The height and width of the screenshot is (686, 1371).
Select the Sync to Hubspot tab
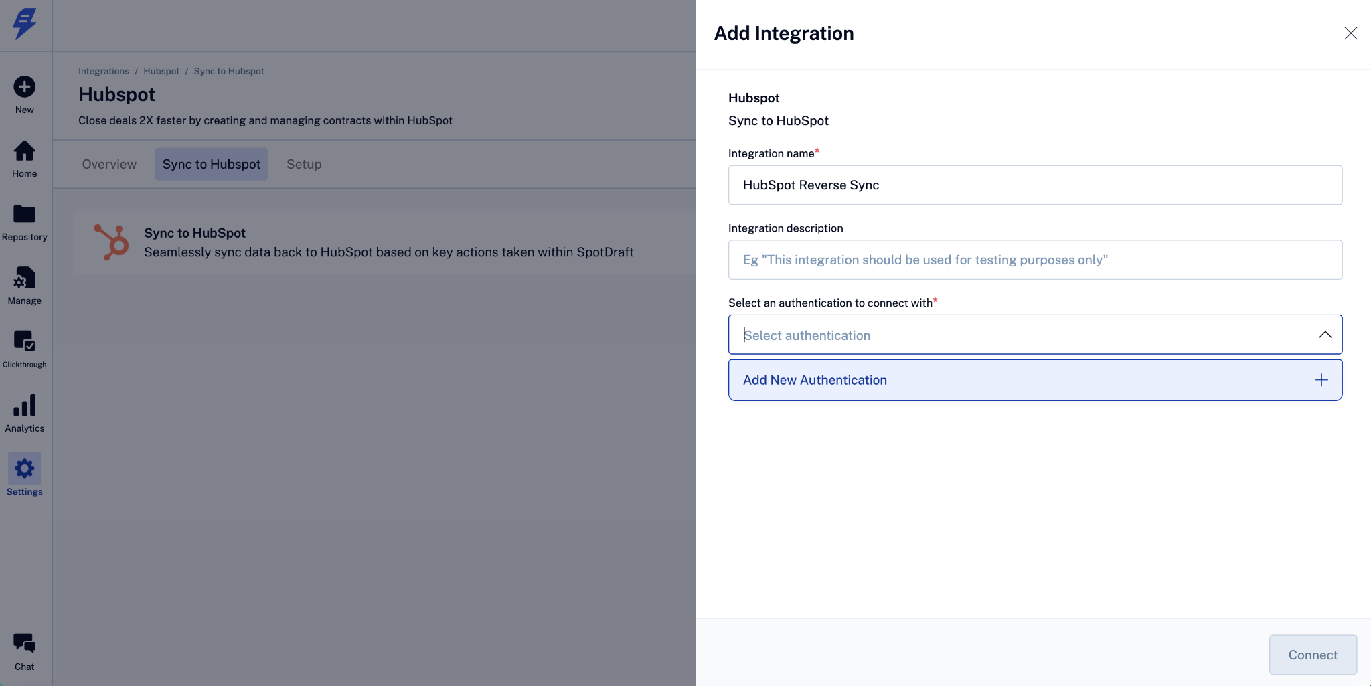click(212, 164)
